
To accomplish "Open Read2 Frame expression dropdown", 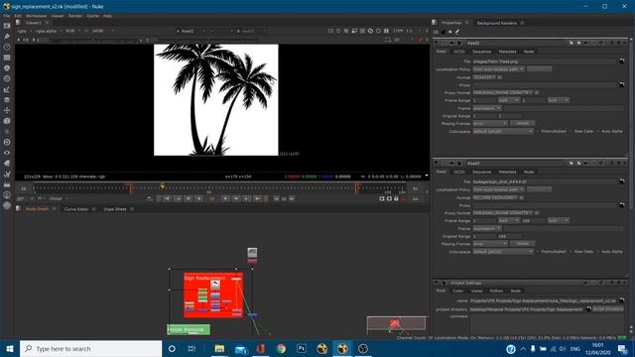I will [487, 228].
